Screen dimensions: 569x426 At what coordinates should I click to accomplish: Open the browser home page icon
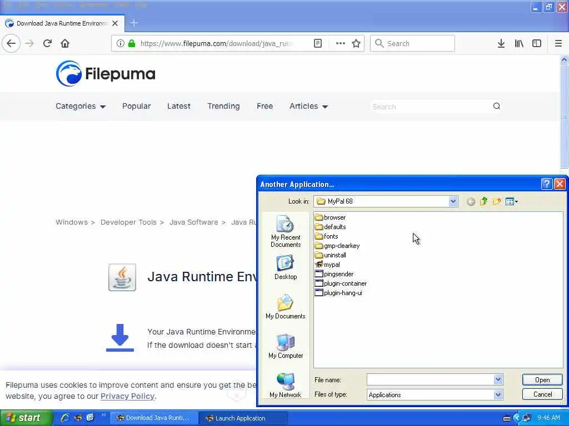tap(65, 43)
